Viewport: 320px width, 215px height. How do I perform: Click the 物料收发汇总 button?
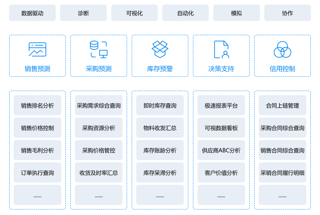point(160,128)
